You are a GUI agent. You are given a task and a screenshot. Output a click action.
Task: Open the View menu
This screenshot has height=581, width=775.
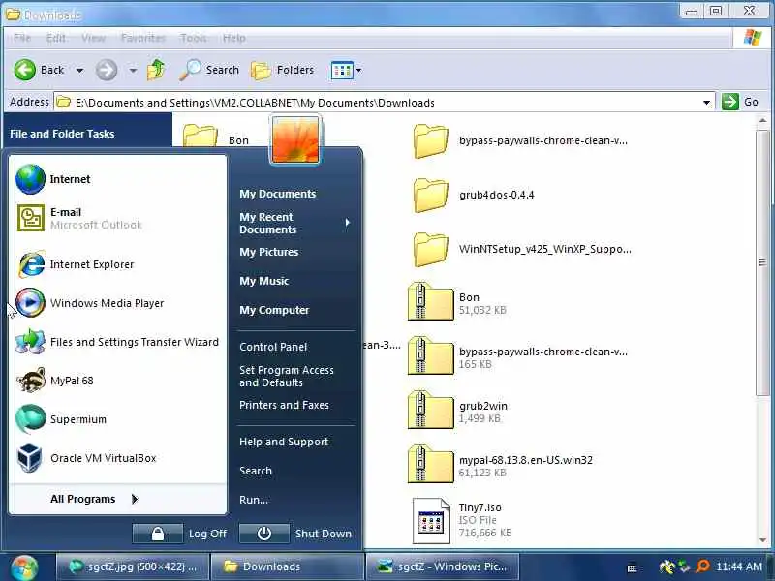pos(93,38)
